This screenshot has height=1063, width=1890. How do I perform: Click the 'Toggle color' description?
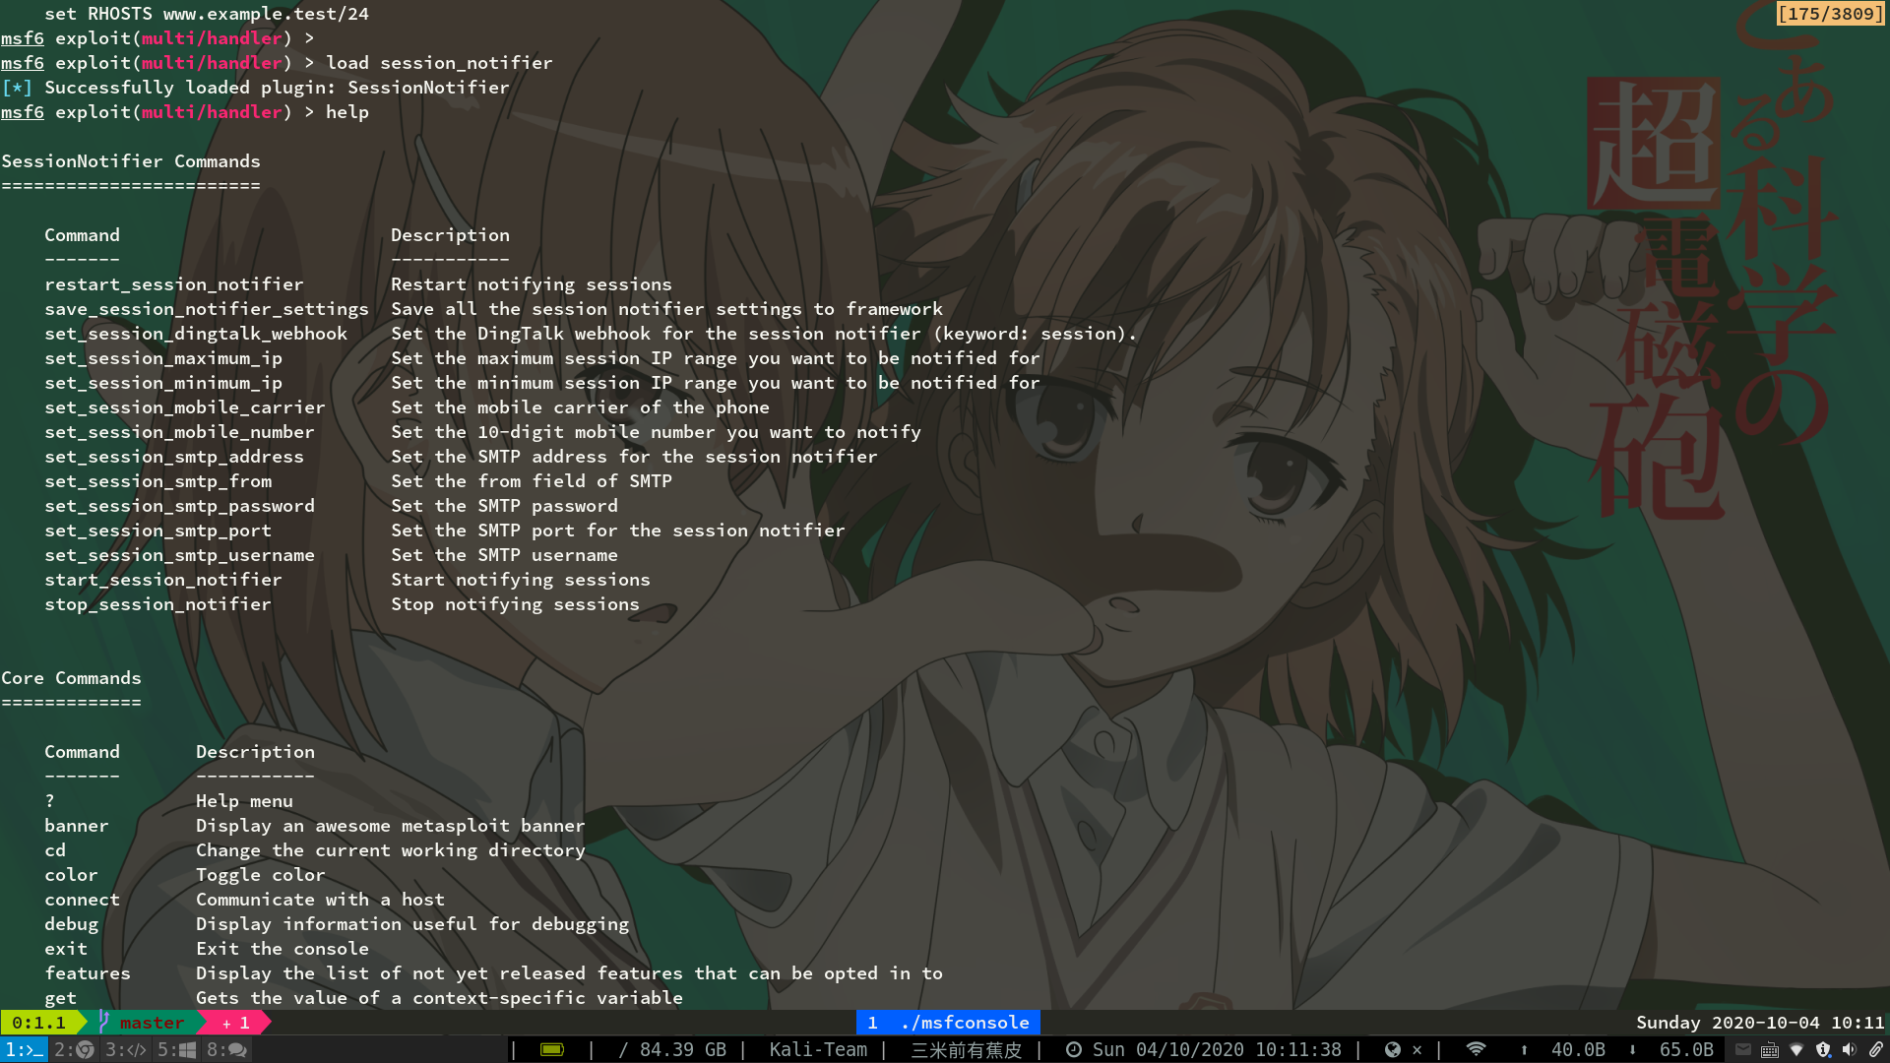(x=261, y=875)
